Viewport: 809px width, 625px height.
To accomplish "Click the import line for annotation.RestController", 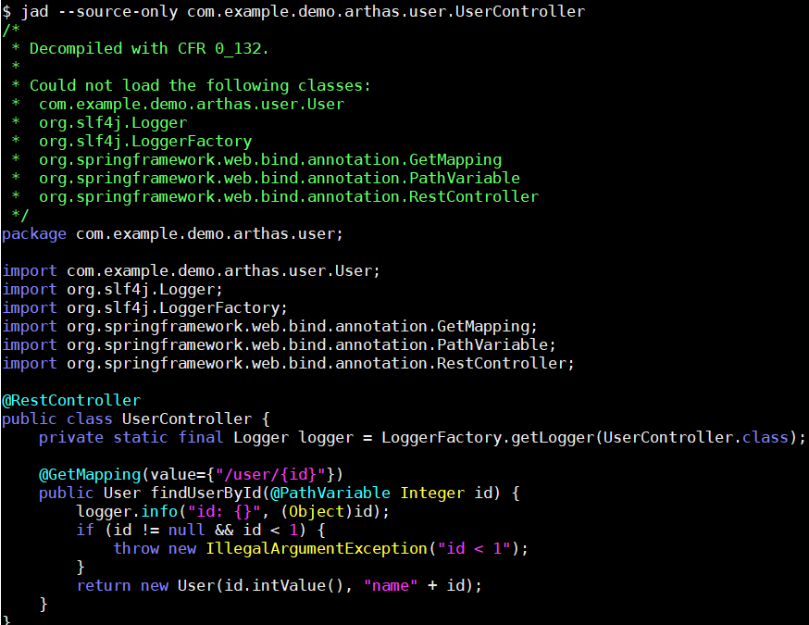I will point(289,365).
